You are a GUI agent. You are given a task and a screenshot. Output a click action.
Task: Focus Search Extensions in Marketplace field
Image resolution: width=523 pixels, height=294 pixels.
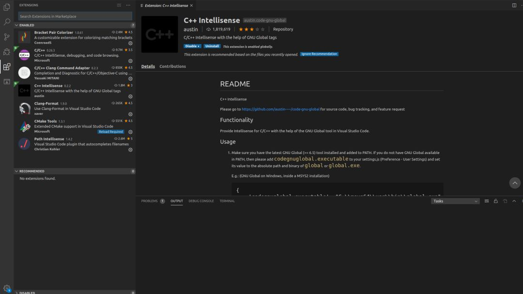pyautogui.click(x=76, y=16)
